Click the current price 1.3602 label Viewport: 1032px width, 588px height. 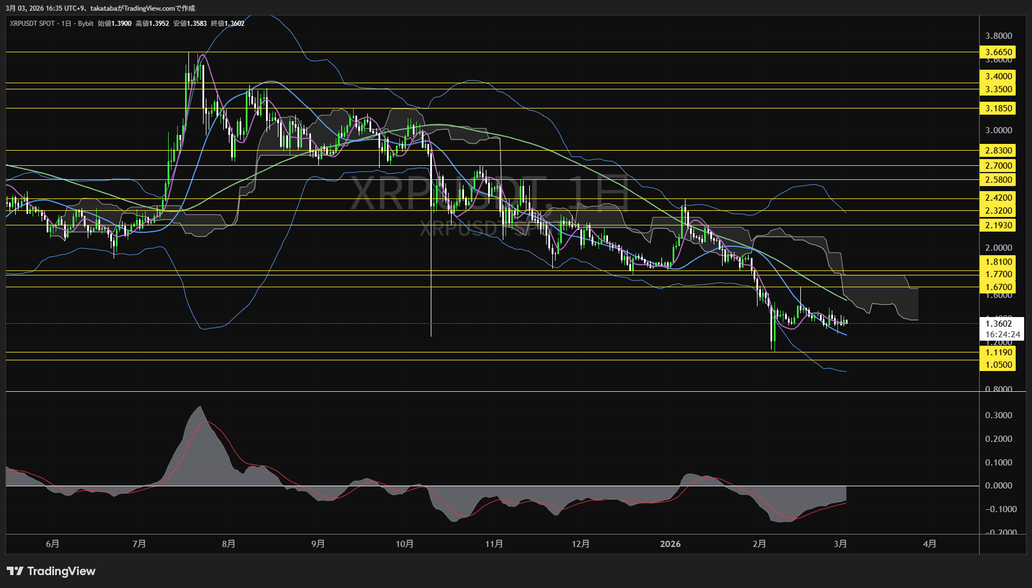999,323
